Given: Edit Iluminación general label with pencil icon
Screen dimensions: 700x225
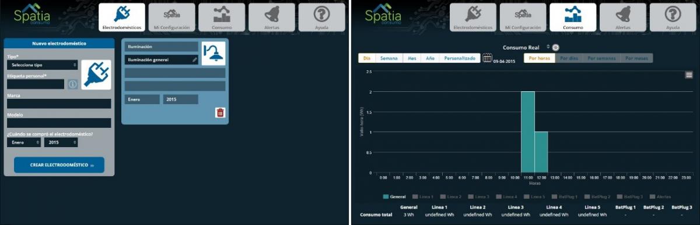Looking at the screenshot, I should click(195, 59).
